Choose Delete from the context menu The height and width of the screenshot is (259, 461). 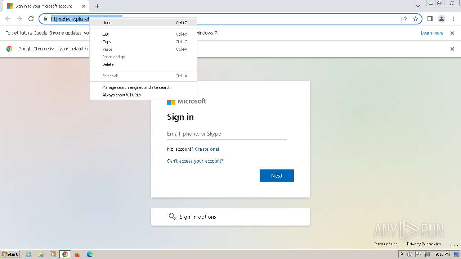tap(143, 64)
